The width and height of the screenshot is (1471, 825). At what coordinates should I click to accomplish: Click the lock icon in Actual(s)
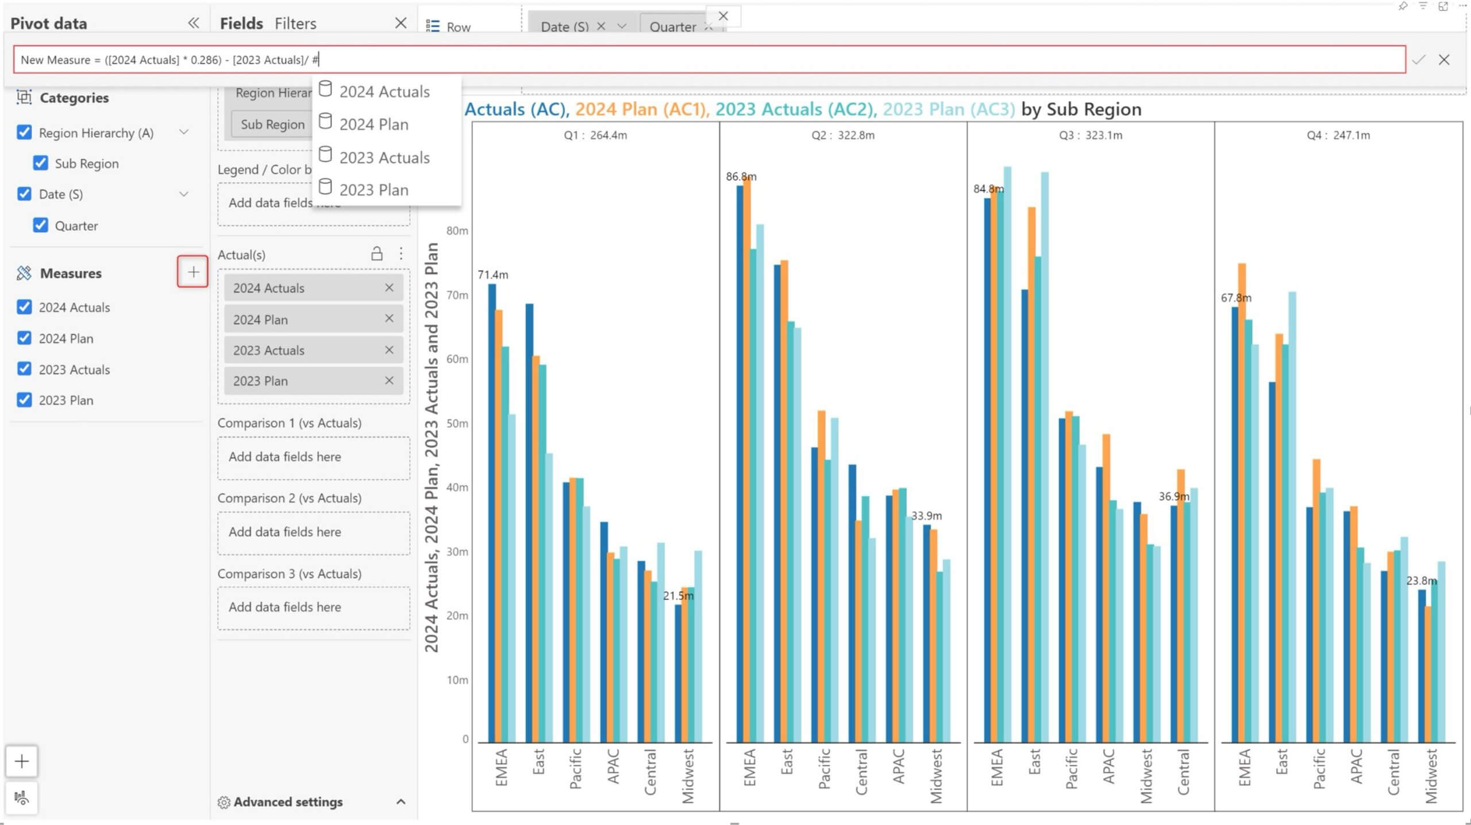377,254
